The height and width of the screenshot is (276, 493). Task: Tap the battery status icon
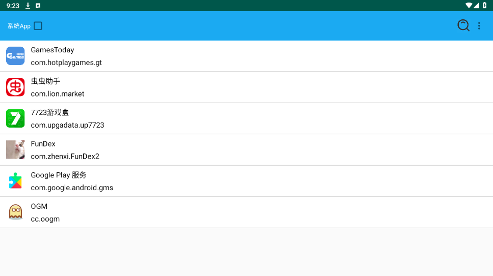click(484, 6)
